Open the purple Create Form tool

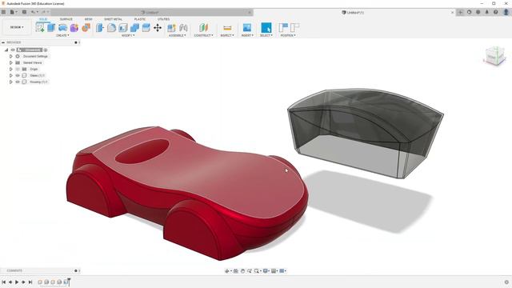click(74, 28)
